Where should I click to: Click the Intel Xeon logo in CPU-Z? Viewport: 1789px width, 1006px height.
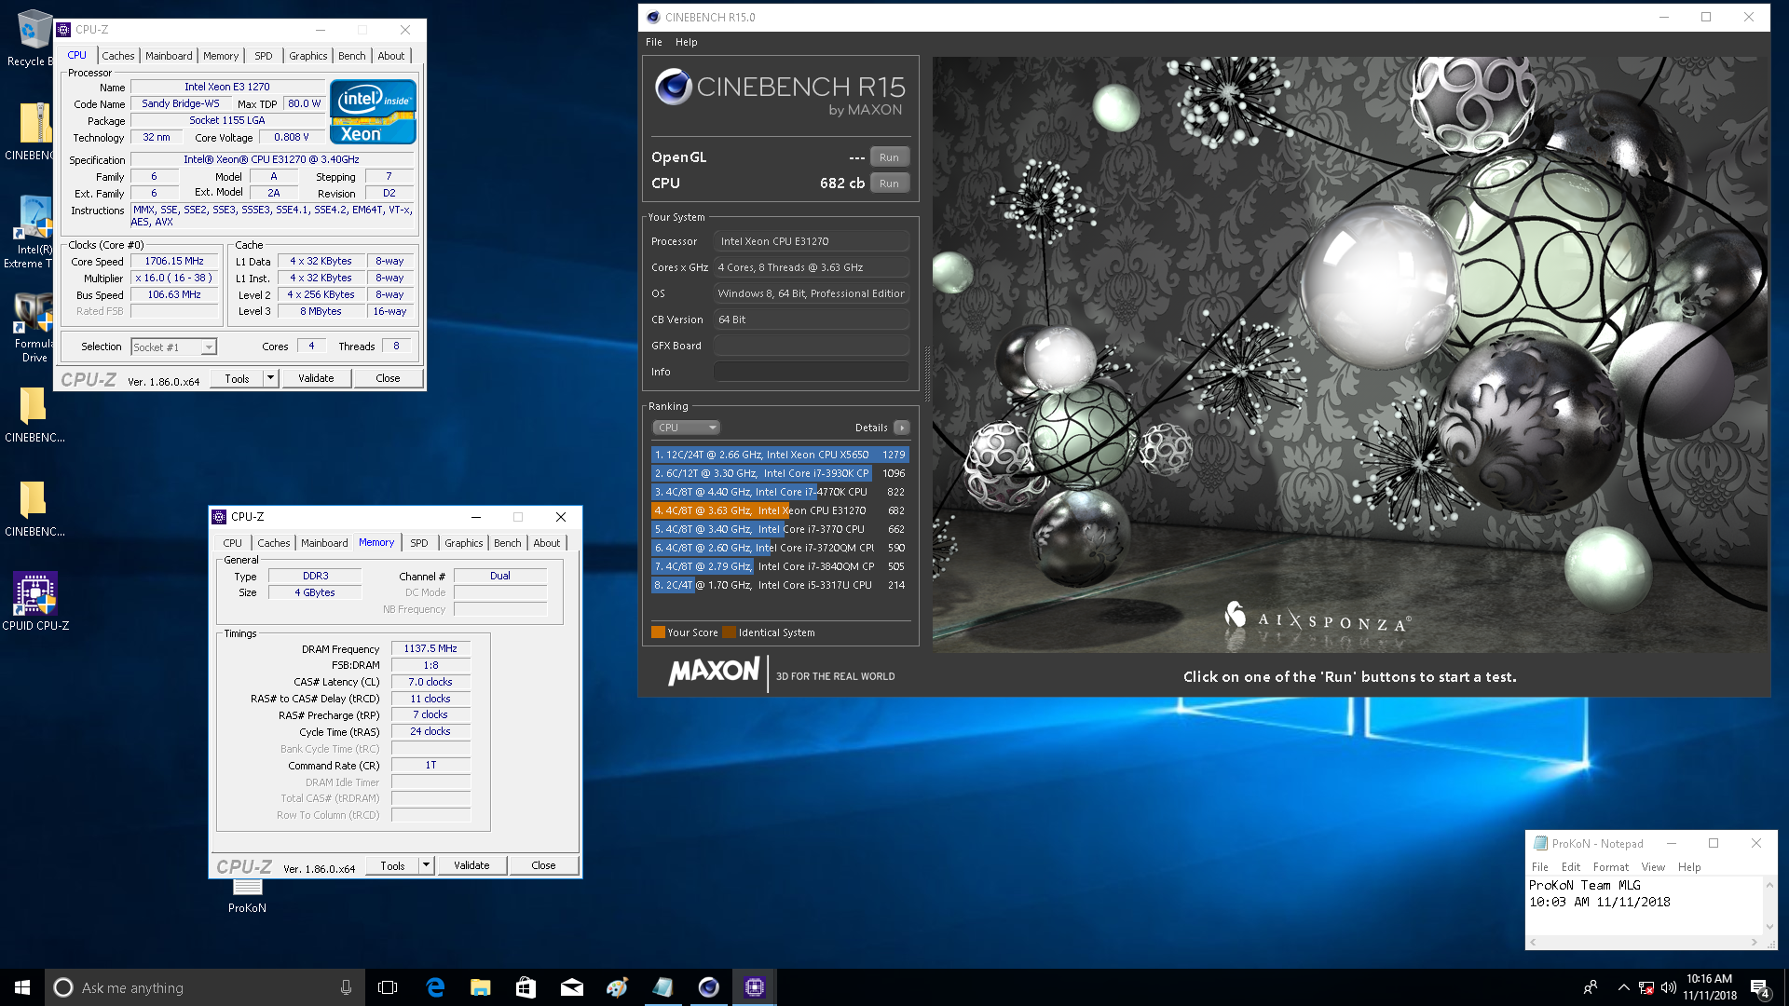pos(373,112)
